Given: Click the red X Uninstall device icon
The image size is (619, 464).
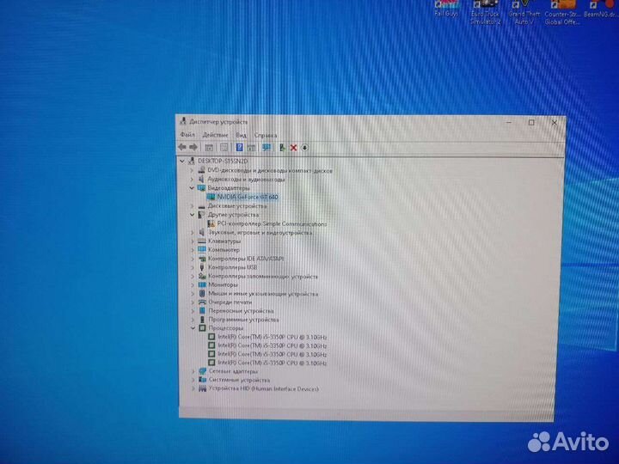Looking at the screenshot, I should pyautogui.click(x=293, y=148).
